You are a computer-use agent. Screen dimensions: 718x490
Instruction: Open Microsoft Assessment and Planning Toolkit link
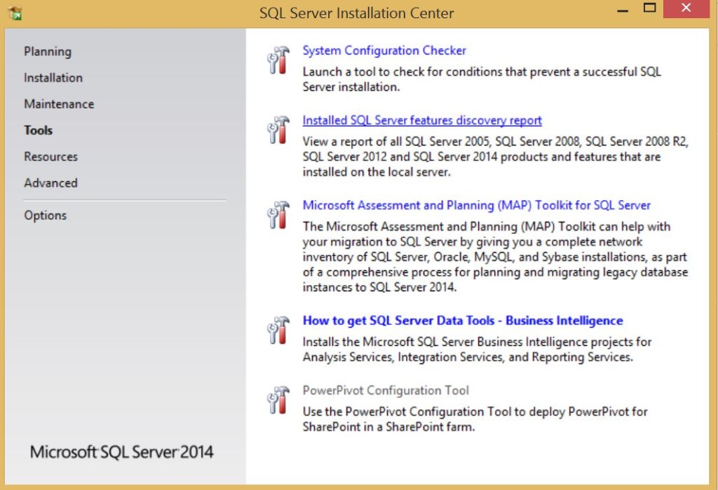point(476,205)
